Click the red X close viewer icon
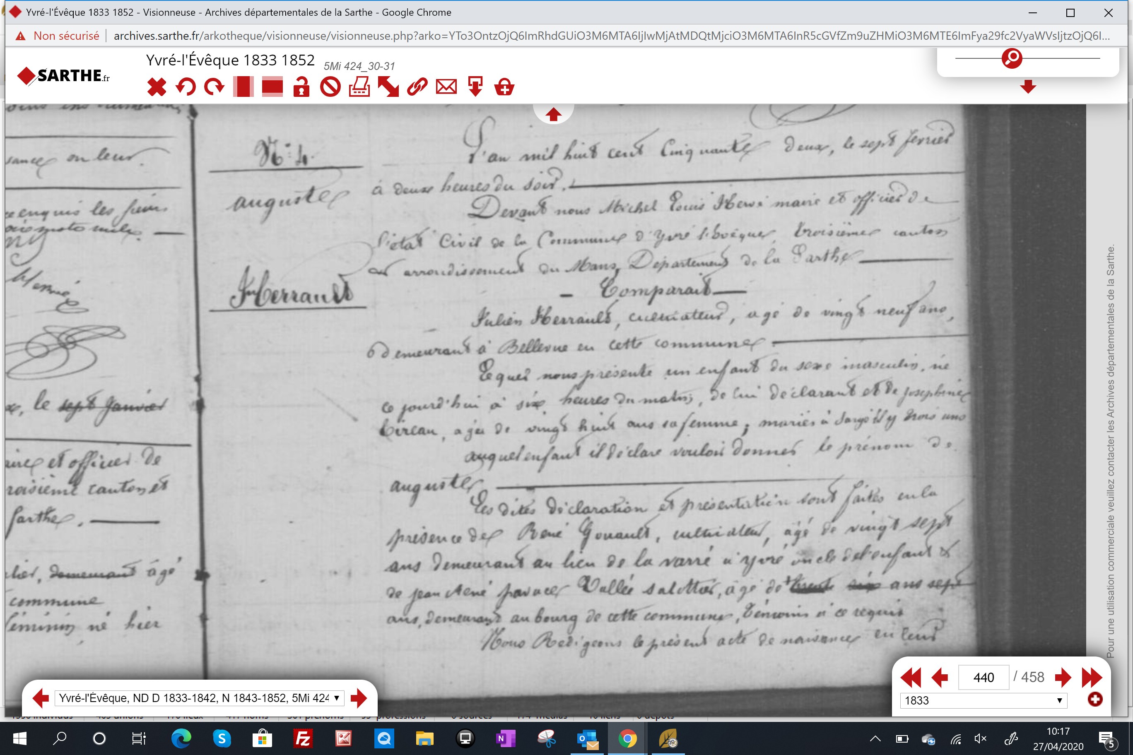 [x=157, y=87]
